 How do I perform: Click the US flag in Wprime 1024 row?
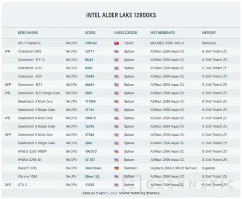pyautogui.click(x=117, y=177)
